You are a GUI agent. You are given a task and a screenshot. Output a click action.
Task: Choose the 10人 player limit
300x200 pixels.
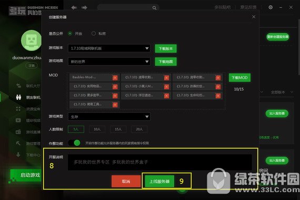pos(97,129)
